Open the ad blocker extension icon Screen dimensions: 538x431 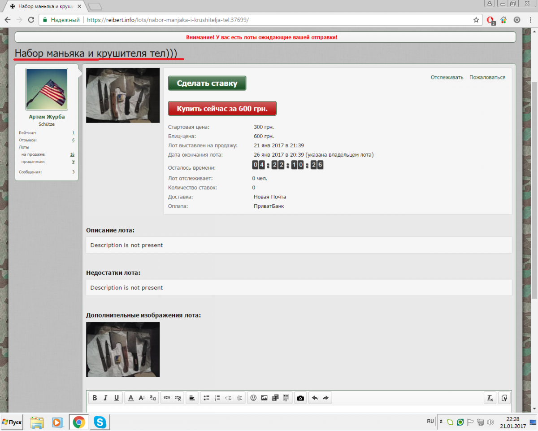[x=491, y=20]
